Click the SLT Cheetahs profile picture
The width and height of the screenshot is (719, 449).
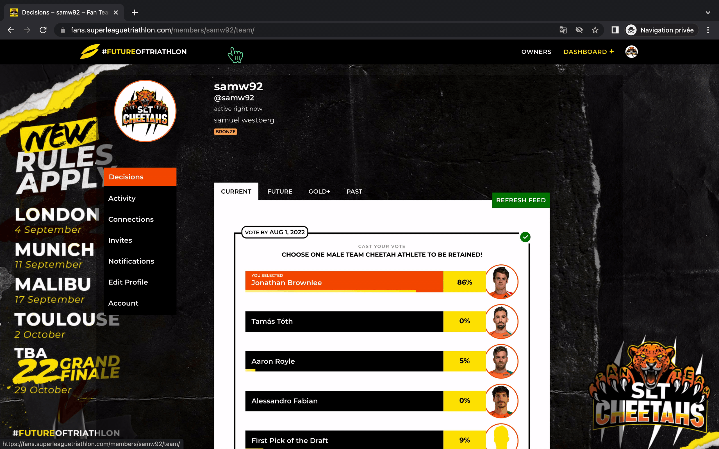(x=145, y=111)
